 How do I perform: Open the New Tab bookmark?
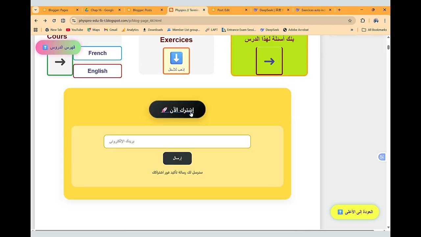(x=54, y=30)
